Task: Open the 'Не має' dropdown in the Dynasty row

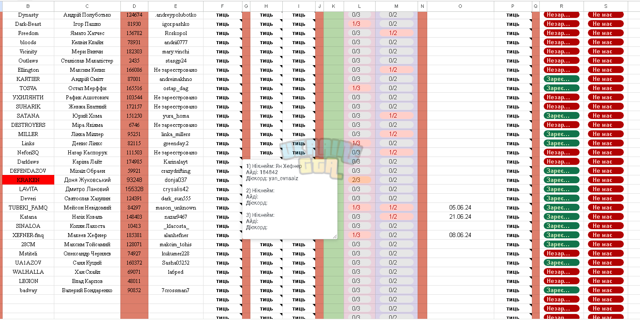Action: click(x=606, y=15)
